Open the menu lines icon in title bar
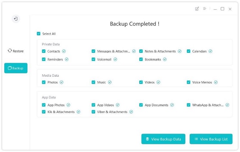 (x=205, y=8)
